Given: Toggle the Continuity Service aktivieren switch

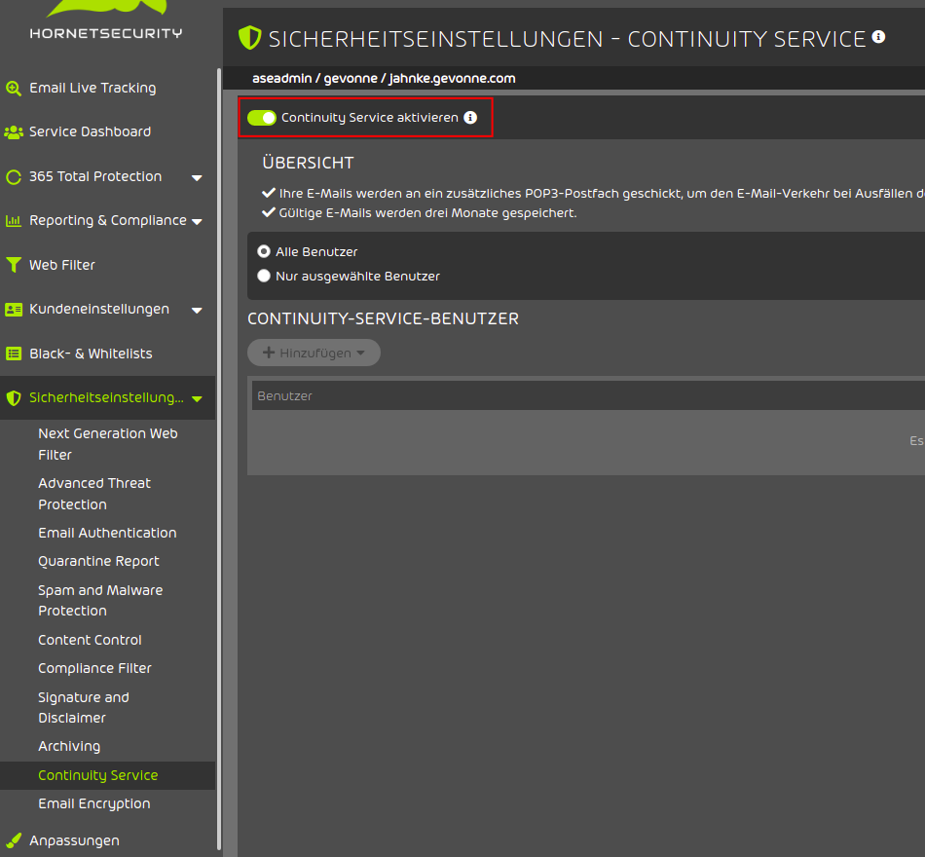Looking at the screenshot, I should coord(262,118).
